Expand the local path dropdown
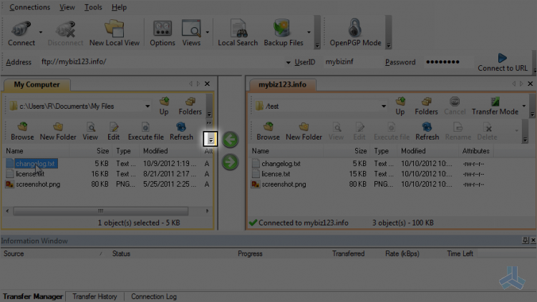 [x=147, y=106]
